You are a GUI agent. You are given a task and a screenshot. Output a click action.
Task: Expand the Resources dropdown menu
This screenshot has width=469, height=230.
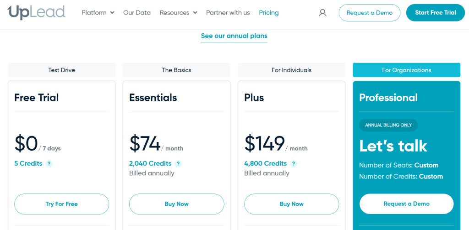point(178,13)
